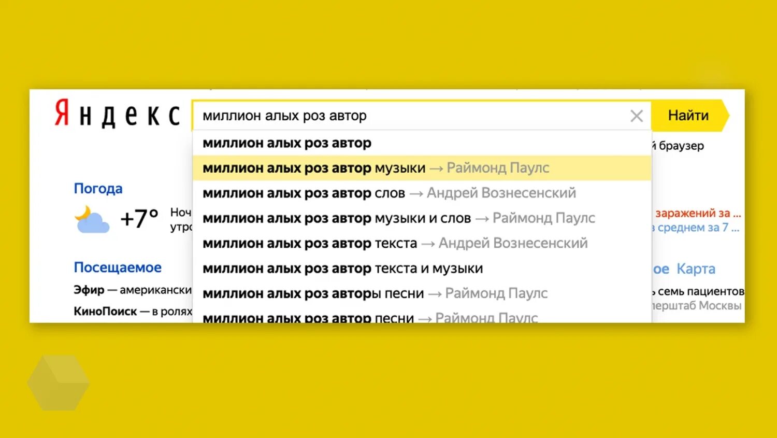Select suggestion 'автор слов → Андрей Вознесенский'
The width and height of the screenshot is (777, 438).
[422, 193]
